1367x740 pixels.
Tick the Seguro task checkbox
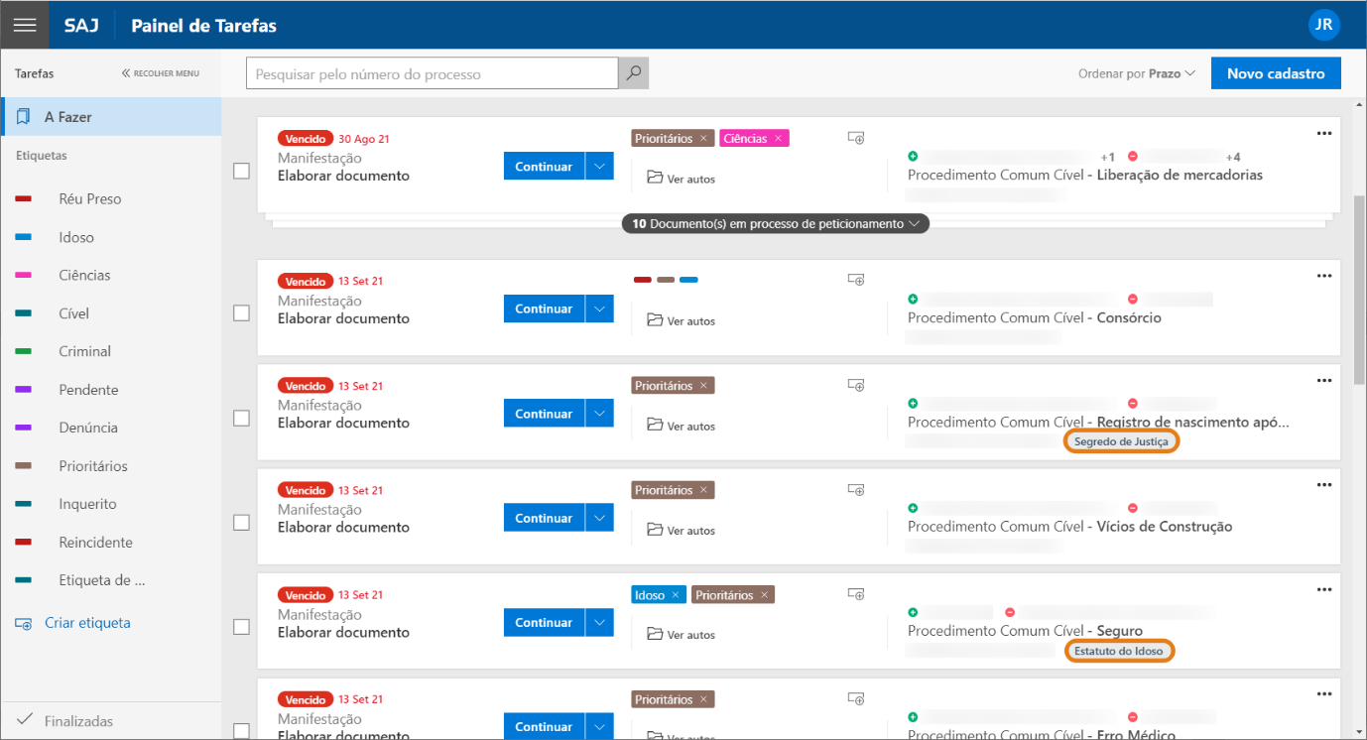tap(241, 627)
